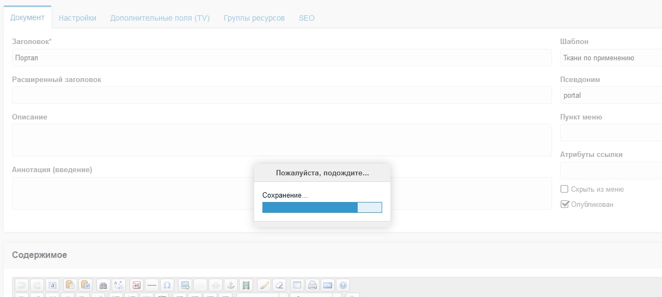Click the 'Заголовок' field containing 'Портал'
This screenshot has width=662, height=297.
282,58
